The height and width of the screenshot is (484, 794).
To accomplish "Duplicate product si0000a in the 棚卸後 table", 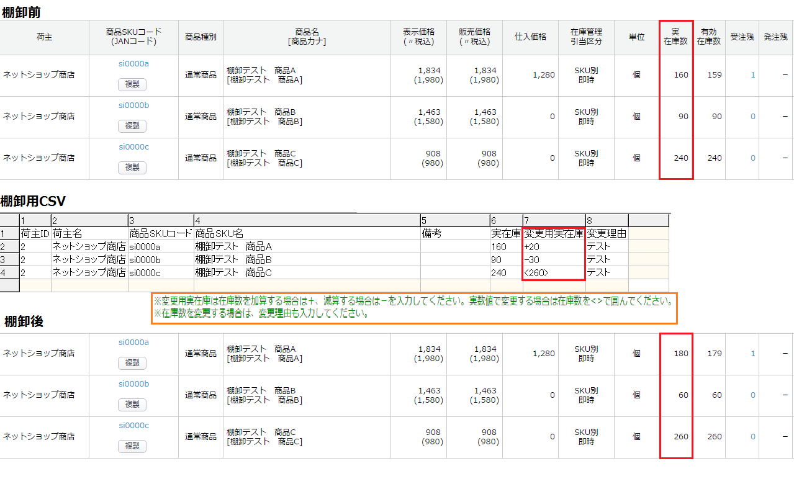I will [x=132, y=362].
